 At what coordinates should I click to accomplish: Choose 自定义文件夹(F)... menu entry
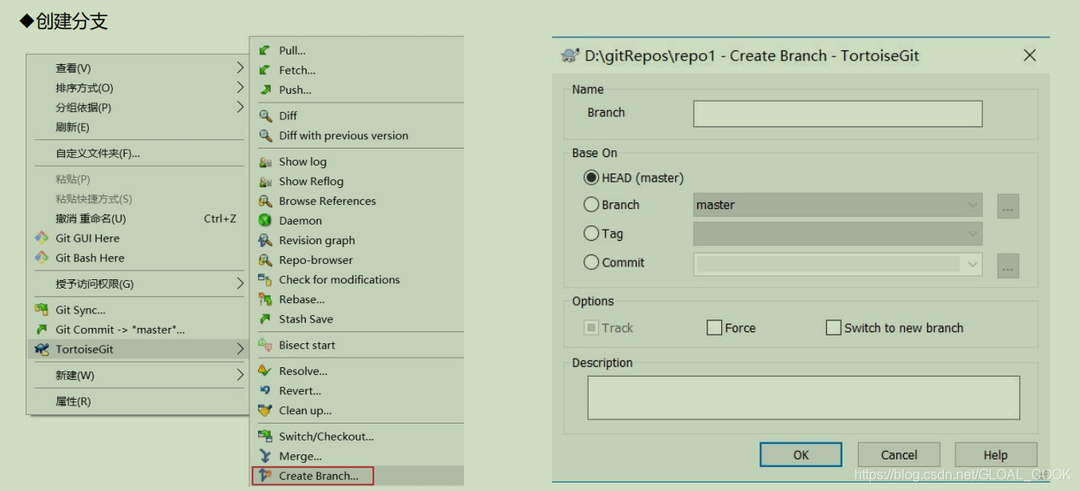(138, 153)
